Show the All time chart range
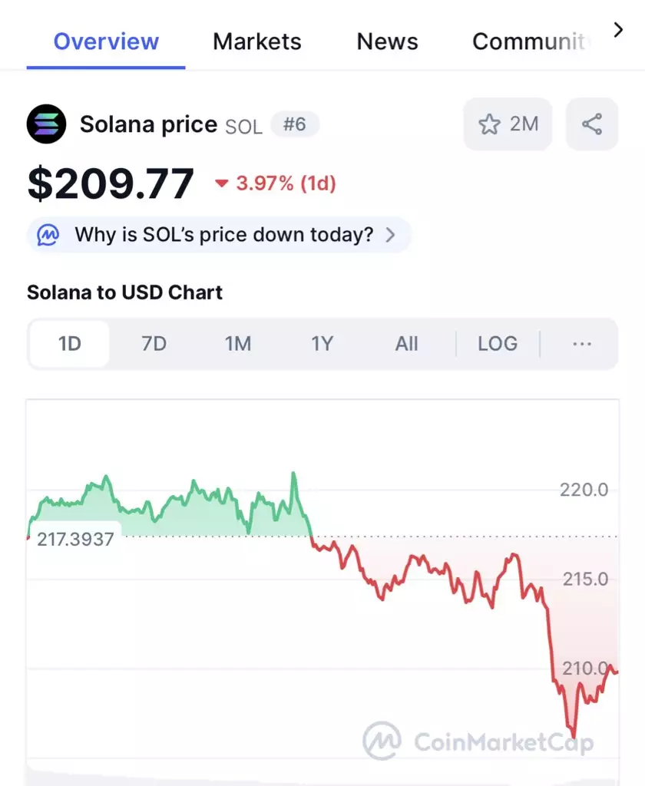645x786 pixels. pyautogui.click(x=406, y=344)
